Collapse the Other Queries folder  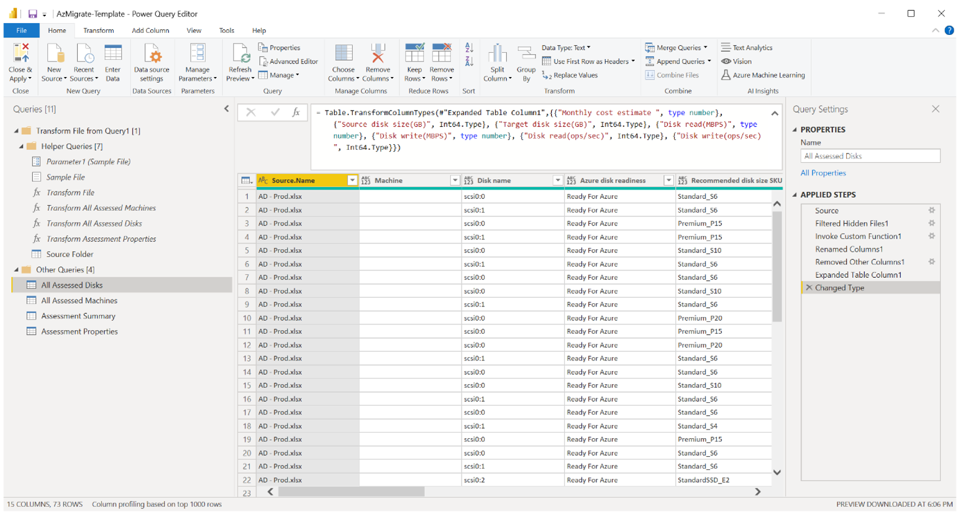(16, 270)
